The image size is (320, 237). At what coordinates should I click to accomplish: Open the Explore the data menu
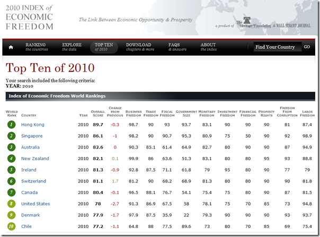click(72, 47)
